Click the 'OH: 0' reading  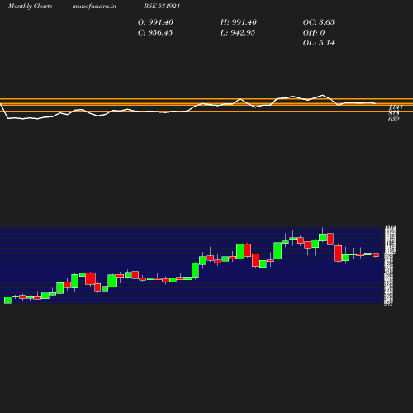(314, 33)
